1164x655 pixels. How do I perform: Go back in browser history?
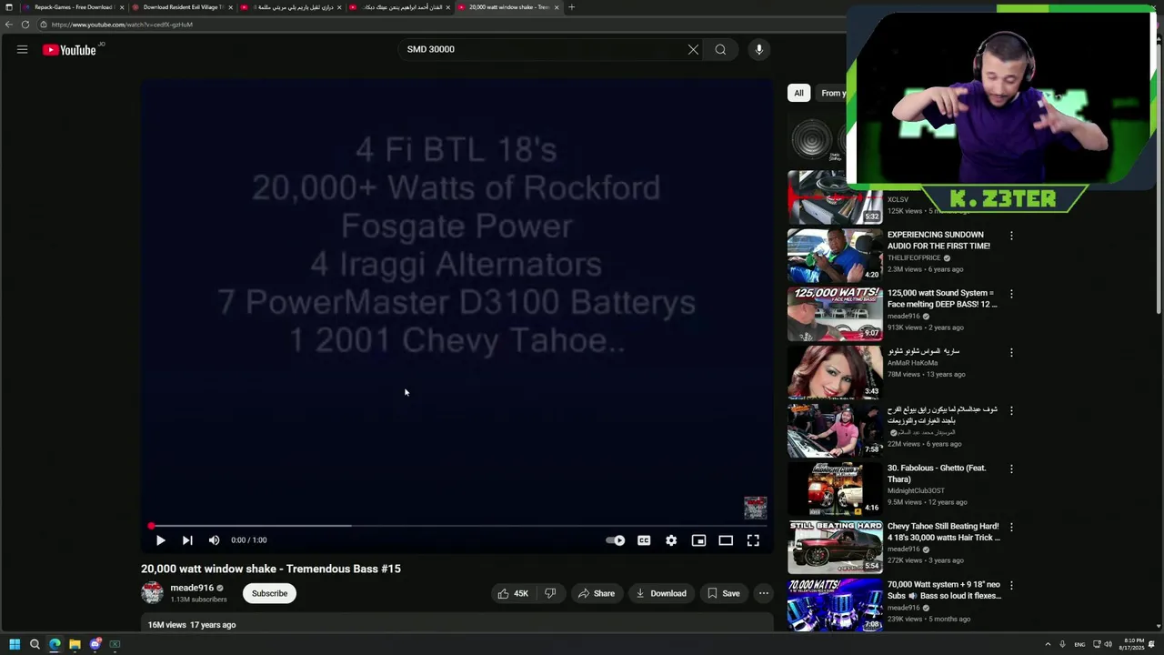9,25
